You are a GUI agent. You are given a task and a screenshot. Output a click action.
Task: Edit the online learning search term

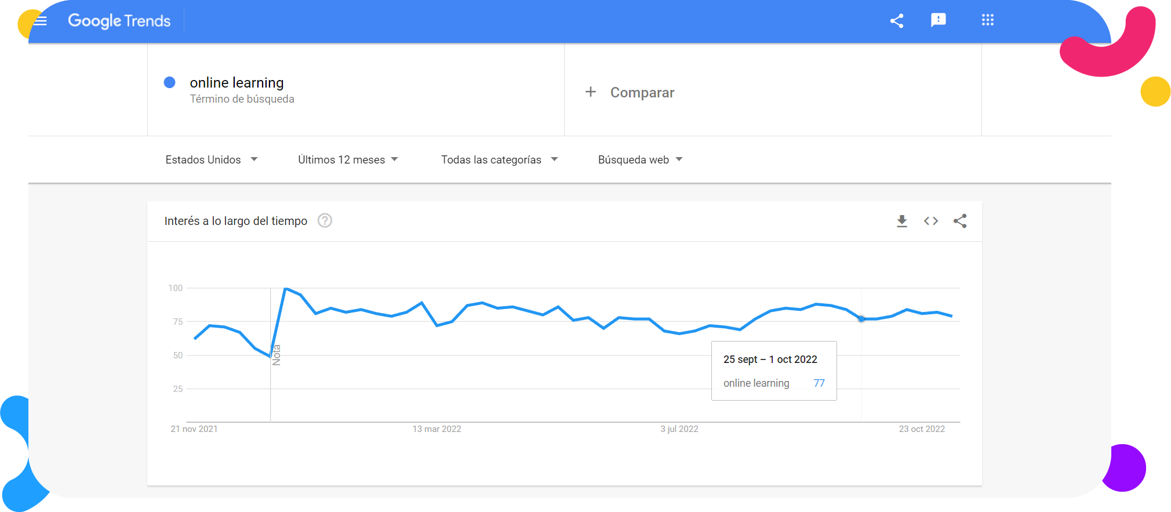pyautogui.click(x=237, y=82)
